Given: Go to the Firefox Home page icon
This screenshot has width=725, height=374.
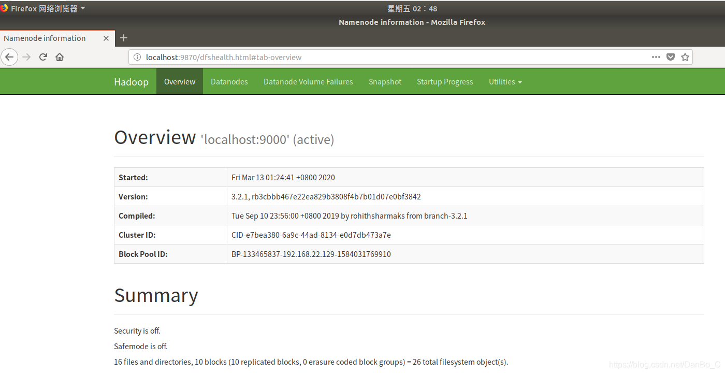Looking at the screenshot, I should point(60,57).
